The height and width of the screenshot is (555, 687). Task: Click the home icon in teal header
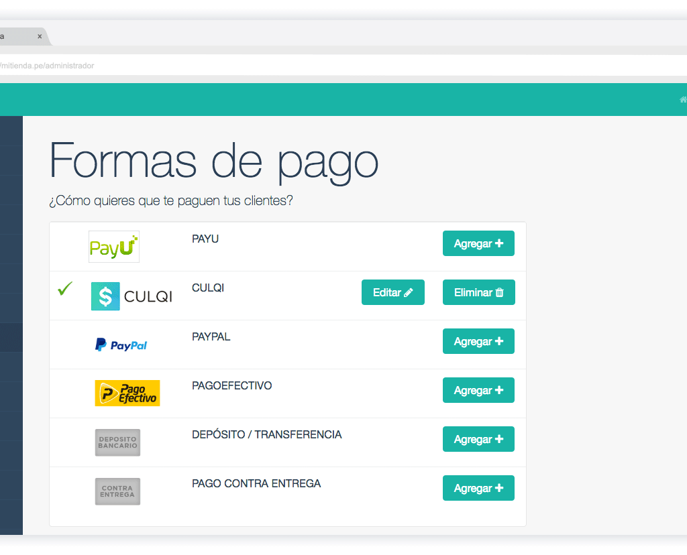(683, 99)
